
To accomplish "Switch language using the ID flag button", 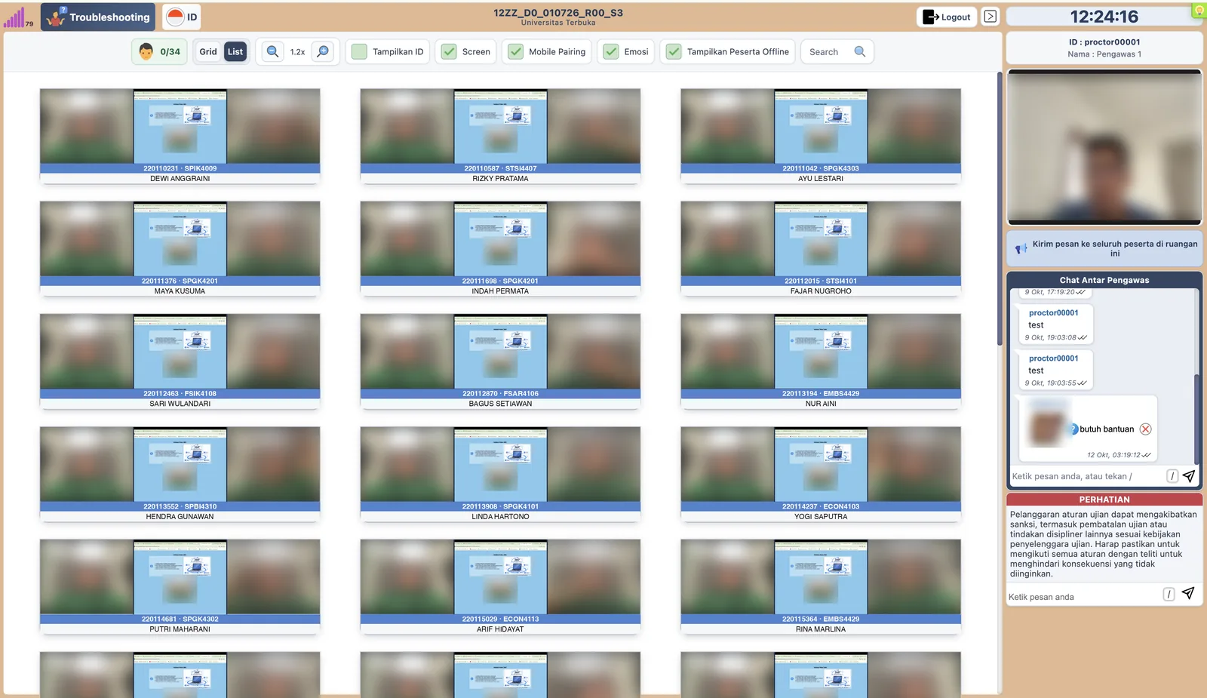I will (182, 17).
